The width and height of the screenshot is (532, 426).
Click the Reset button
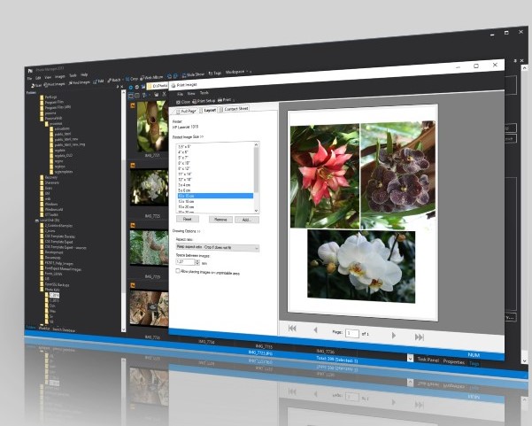(x=188, y=219)
